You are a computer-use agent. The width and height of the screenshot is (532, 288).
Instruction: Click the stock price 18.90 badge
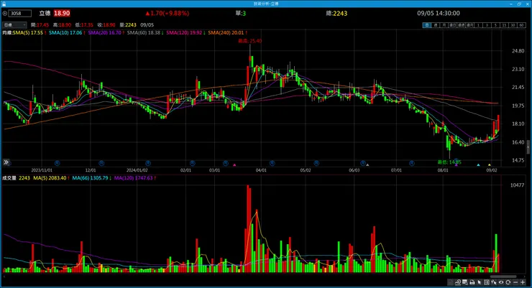pyautogui.click(x=62, y=13)
